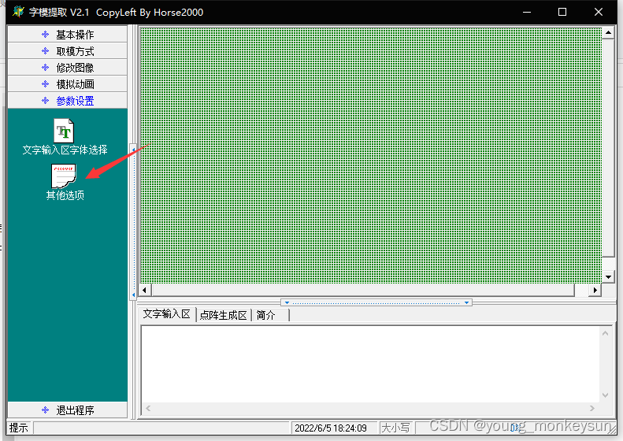The height and width of the screenshot is (441, 623).
Task: Click the dot matrix scroll left arrow
Action: 145,290
